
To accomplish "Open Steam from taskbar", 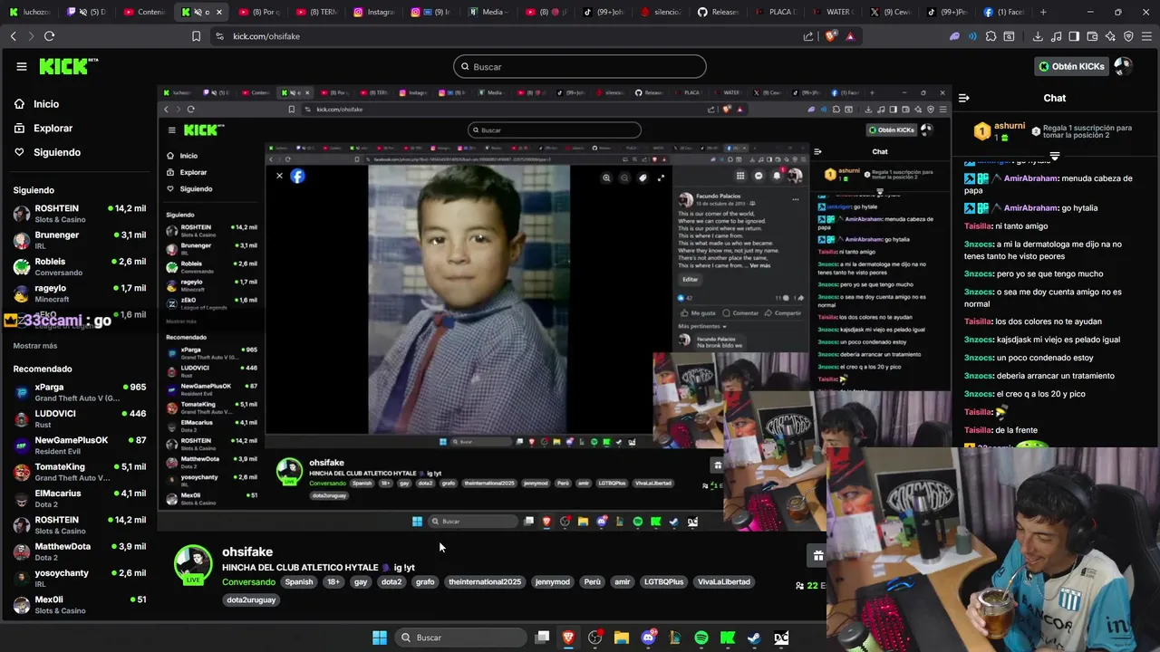I will (754, 638).
